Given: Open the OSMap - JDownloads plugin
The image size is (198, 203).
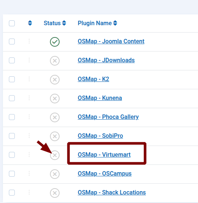Looking at the screenshot, I should (106, 60).
